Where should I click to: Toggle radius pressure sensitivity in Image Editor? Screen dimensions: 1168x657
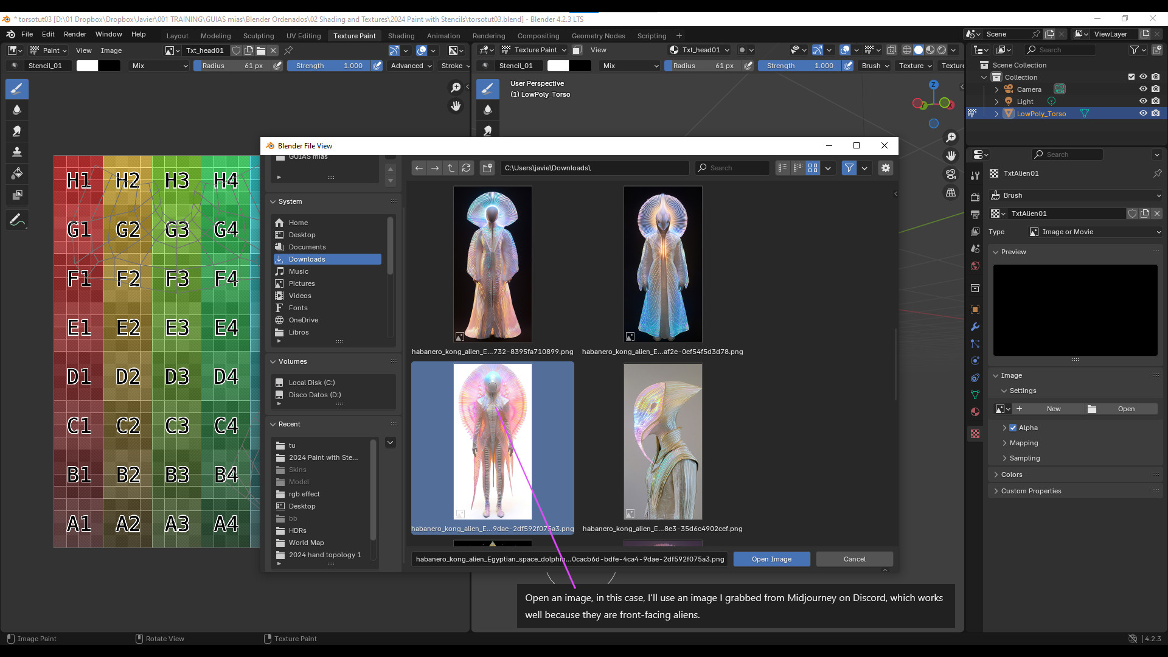coord(277,66)
